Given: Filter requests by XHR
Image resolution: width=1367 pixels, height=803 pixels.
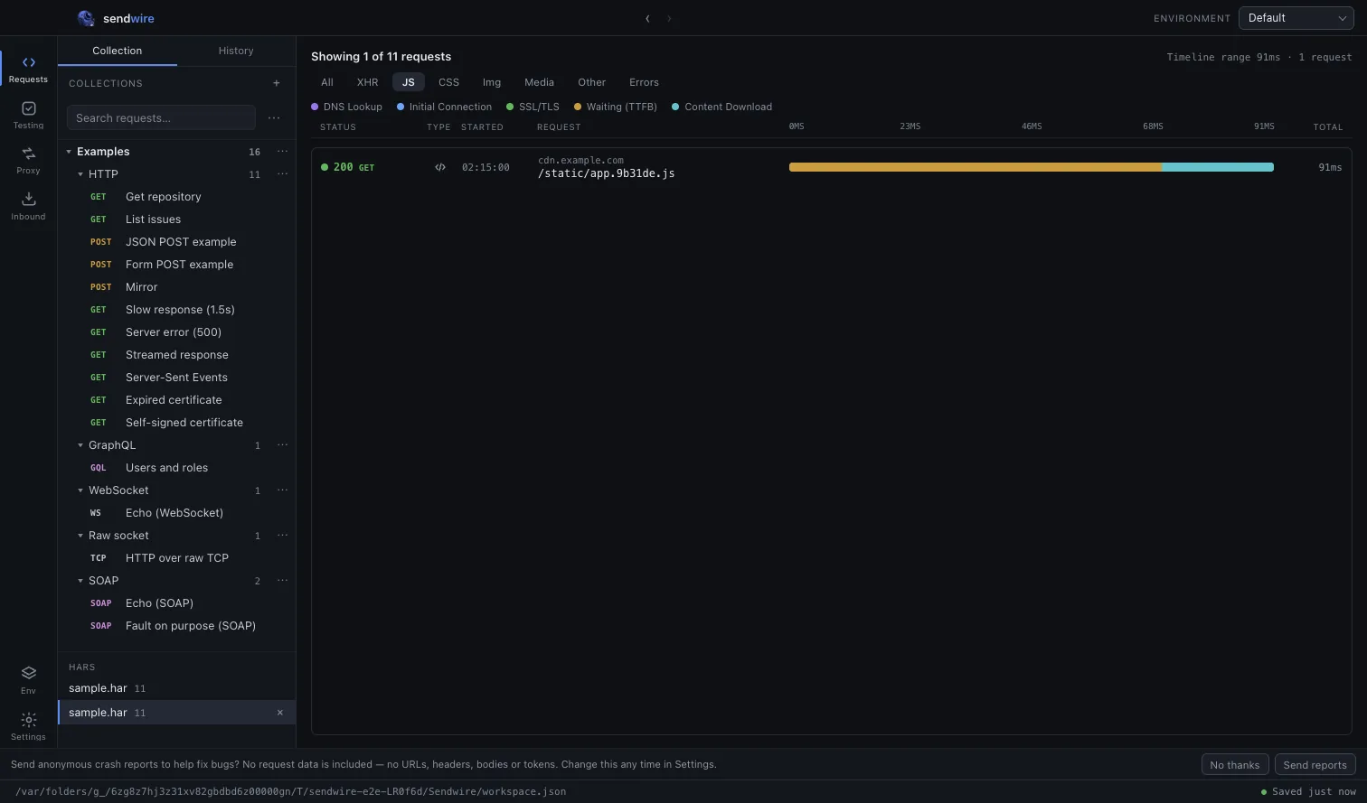Looking at the screenshot, I should click(367, 82).
